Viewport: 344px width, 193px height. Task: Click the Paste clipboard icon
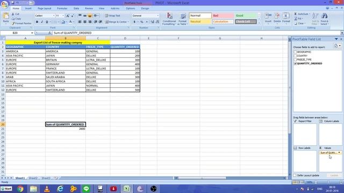(x=6, y=16)
